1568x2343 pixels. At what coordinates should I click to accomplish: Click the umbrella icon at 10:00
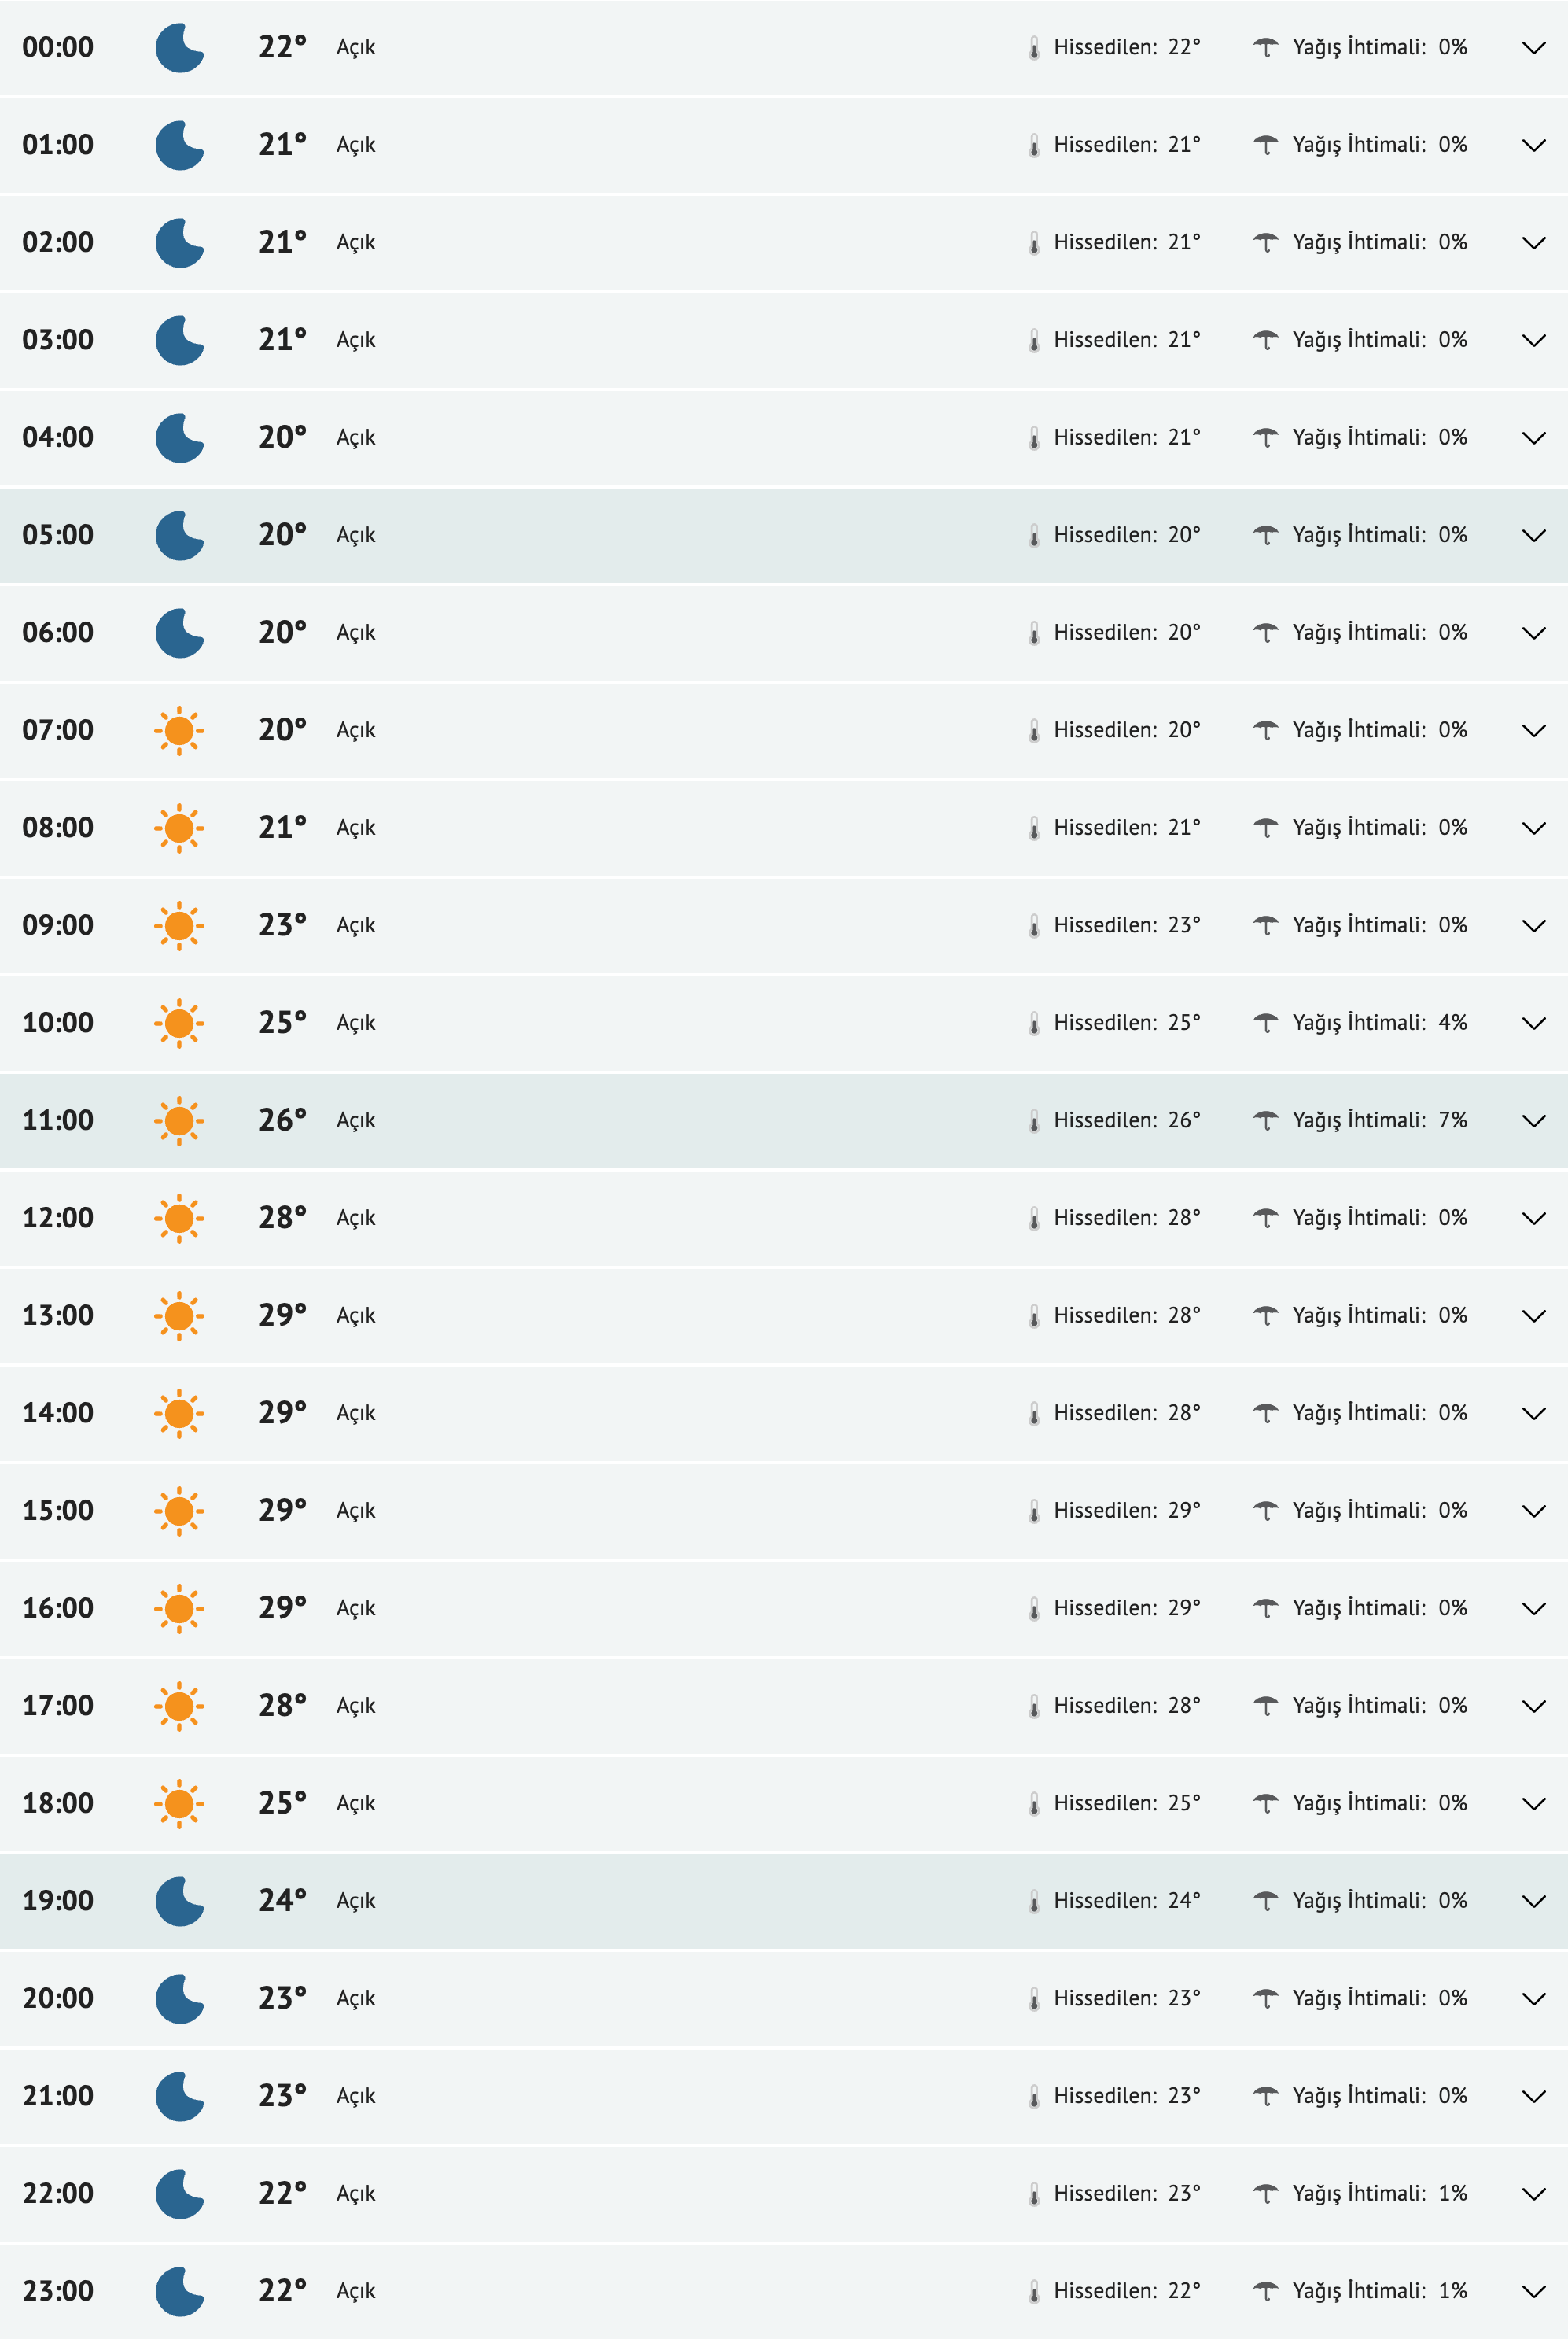point(1265,1023)
